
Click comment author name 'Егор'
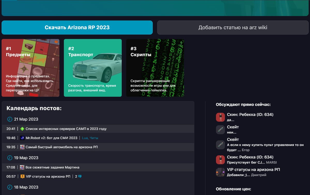[x=246, y=150]
